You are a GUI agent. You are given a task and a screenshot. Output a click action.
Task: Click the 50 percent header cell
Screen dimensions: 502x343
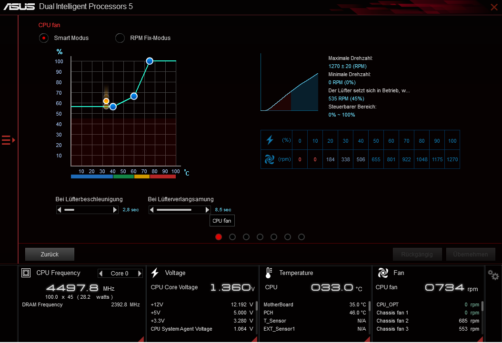click(376, 141)
